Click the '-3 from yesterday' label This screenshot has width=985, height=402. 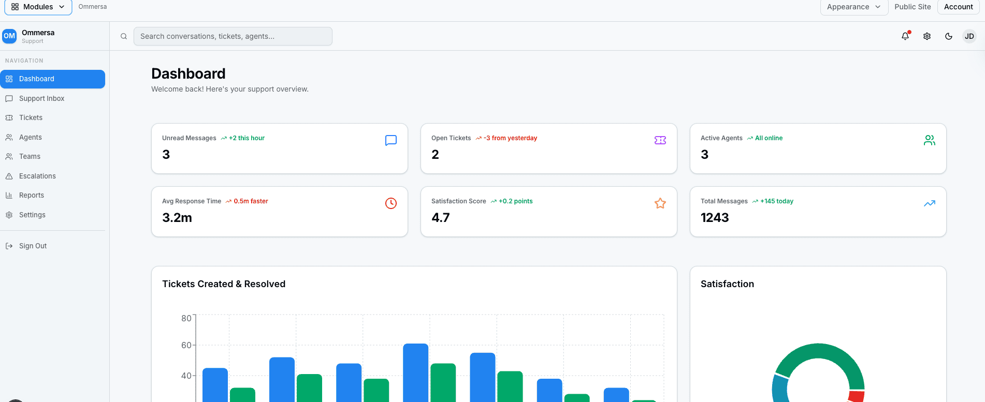click(510, 138)
